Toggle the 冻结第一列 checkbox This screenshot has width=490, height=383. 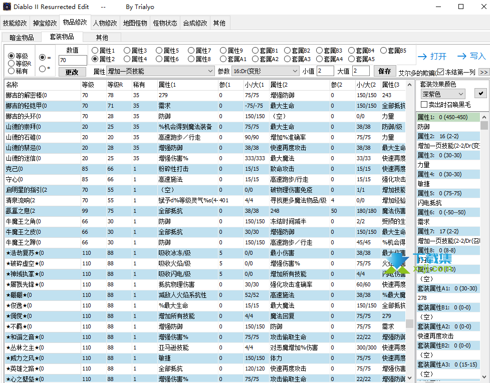pyautogui.click(x=440, y=72)
